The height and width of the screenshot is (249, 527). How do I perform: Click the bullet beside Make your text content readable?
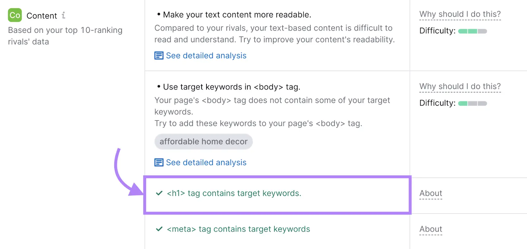tap(158, 13)
